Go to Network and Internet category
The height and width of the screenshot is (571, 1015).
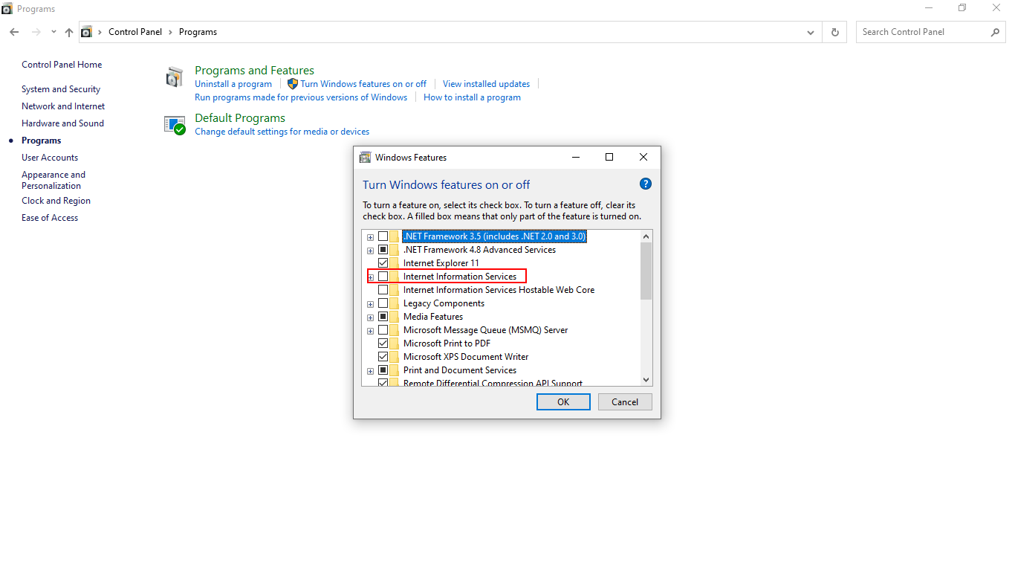point(63,106)
